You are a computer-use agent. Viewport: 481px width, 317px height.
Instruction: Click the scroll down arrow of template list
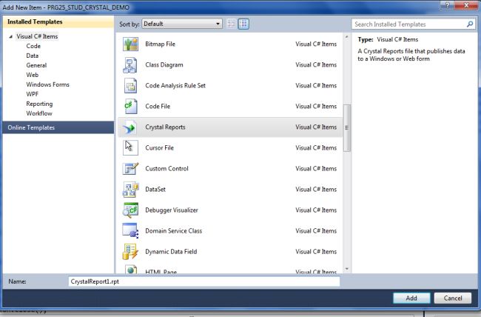[346, 269]
